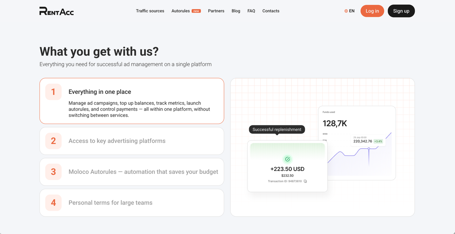The width and height of the screenshot is (455, 234).
Task: Open Traffic sources menu item
Action: pos(150,11)
